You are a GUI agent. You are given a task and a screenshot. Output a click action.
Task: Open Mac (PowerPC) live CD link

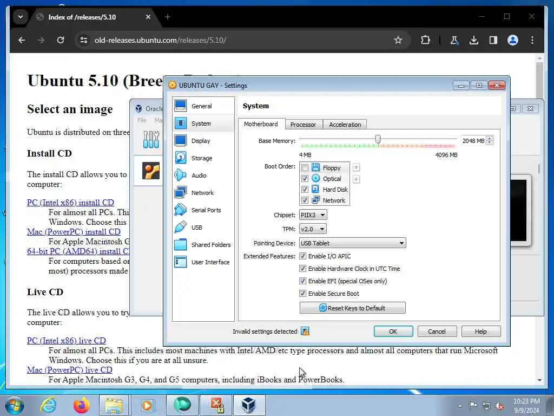click(x=70, y=369)
